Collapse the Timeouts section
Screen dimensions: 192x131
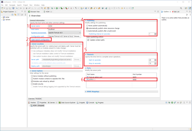86,54
